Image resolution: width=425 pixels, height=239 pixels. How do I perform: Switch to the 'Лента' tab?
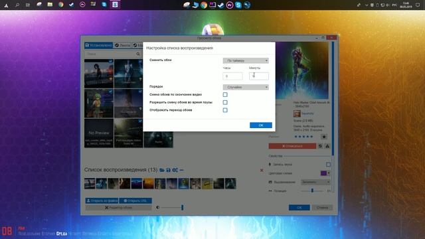122,45
